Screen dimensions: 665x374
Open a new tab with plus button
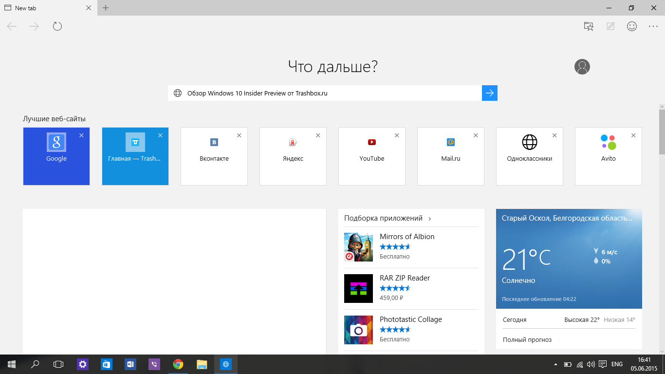(106, 8)
